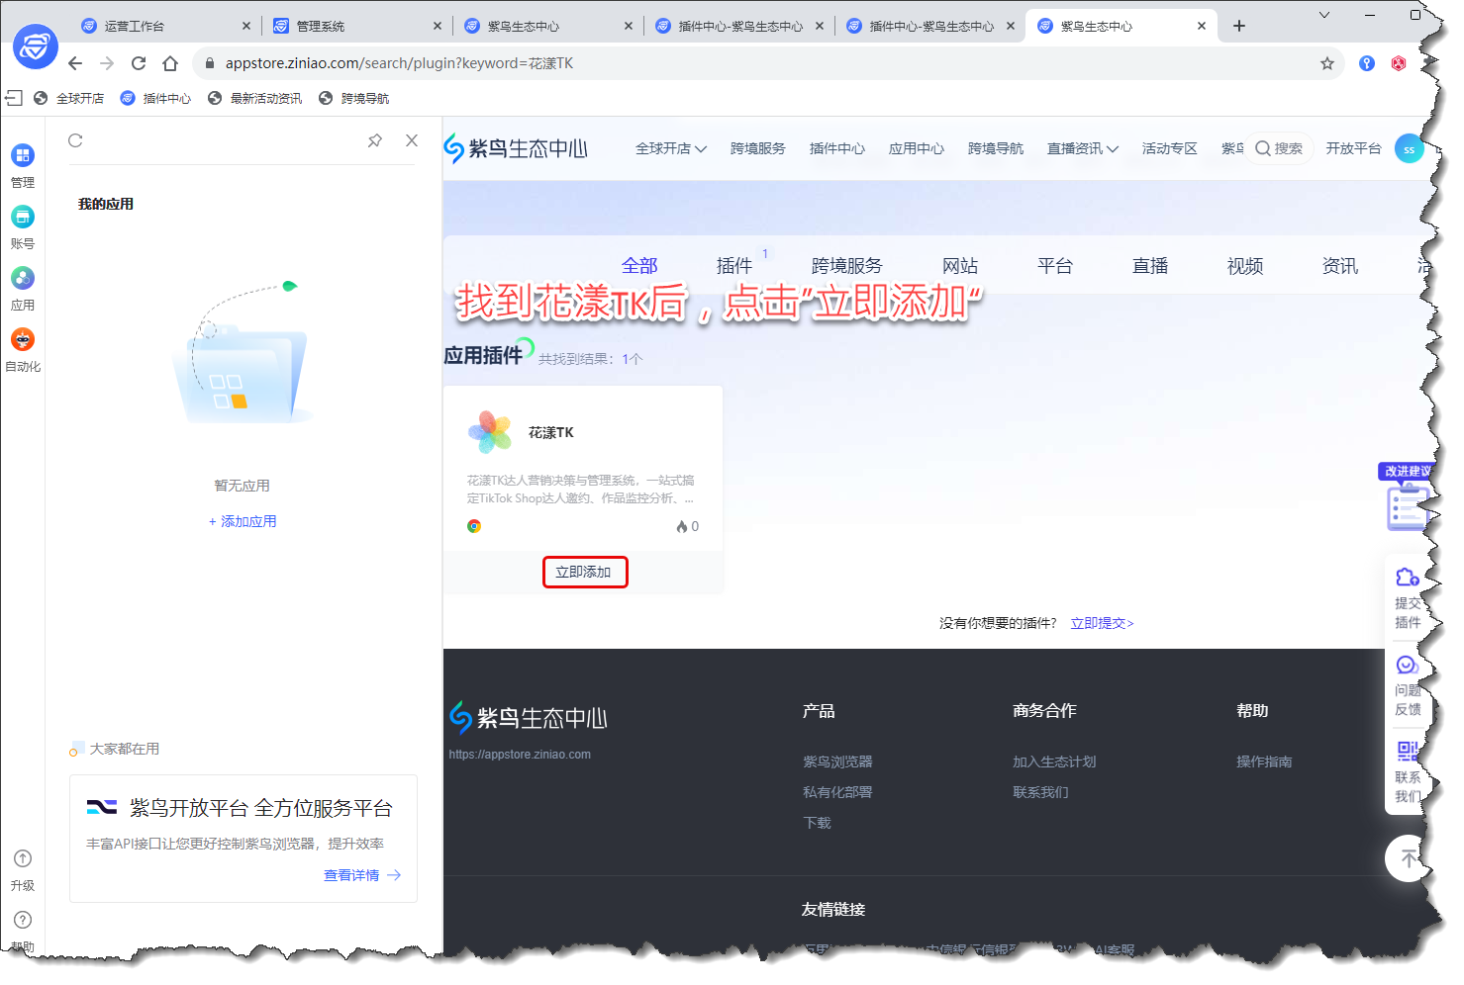Image resolution: width=1464 pixels, height=985 pixels.
Task: Bookmark this page with the star icon
Action: coord(1326,63)
